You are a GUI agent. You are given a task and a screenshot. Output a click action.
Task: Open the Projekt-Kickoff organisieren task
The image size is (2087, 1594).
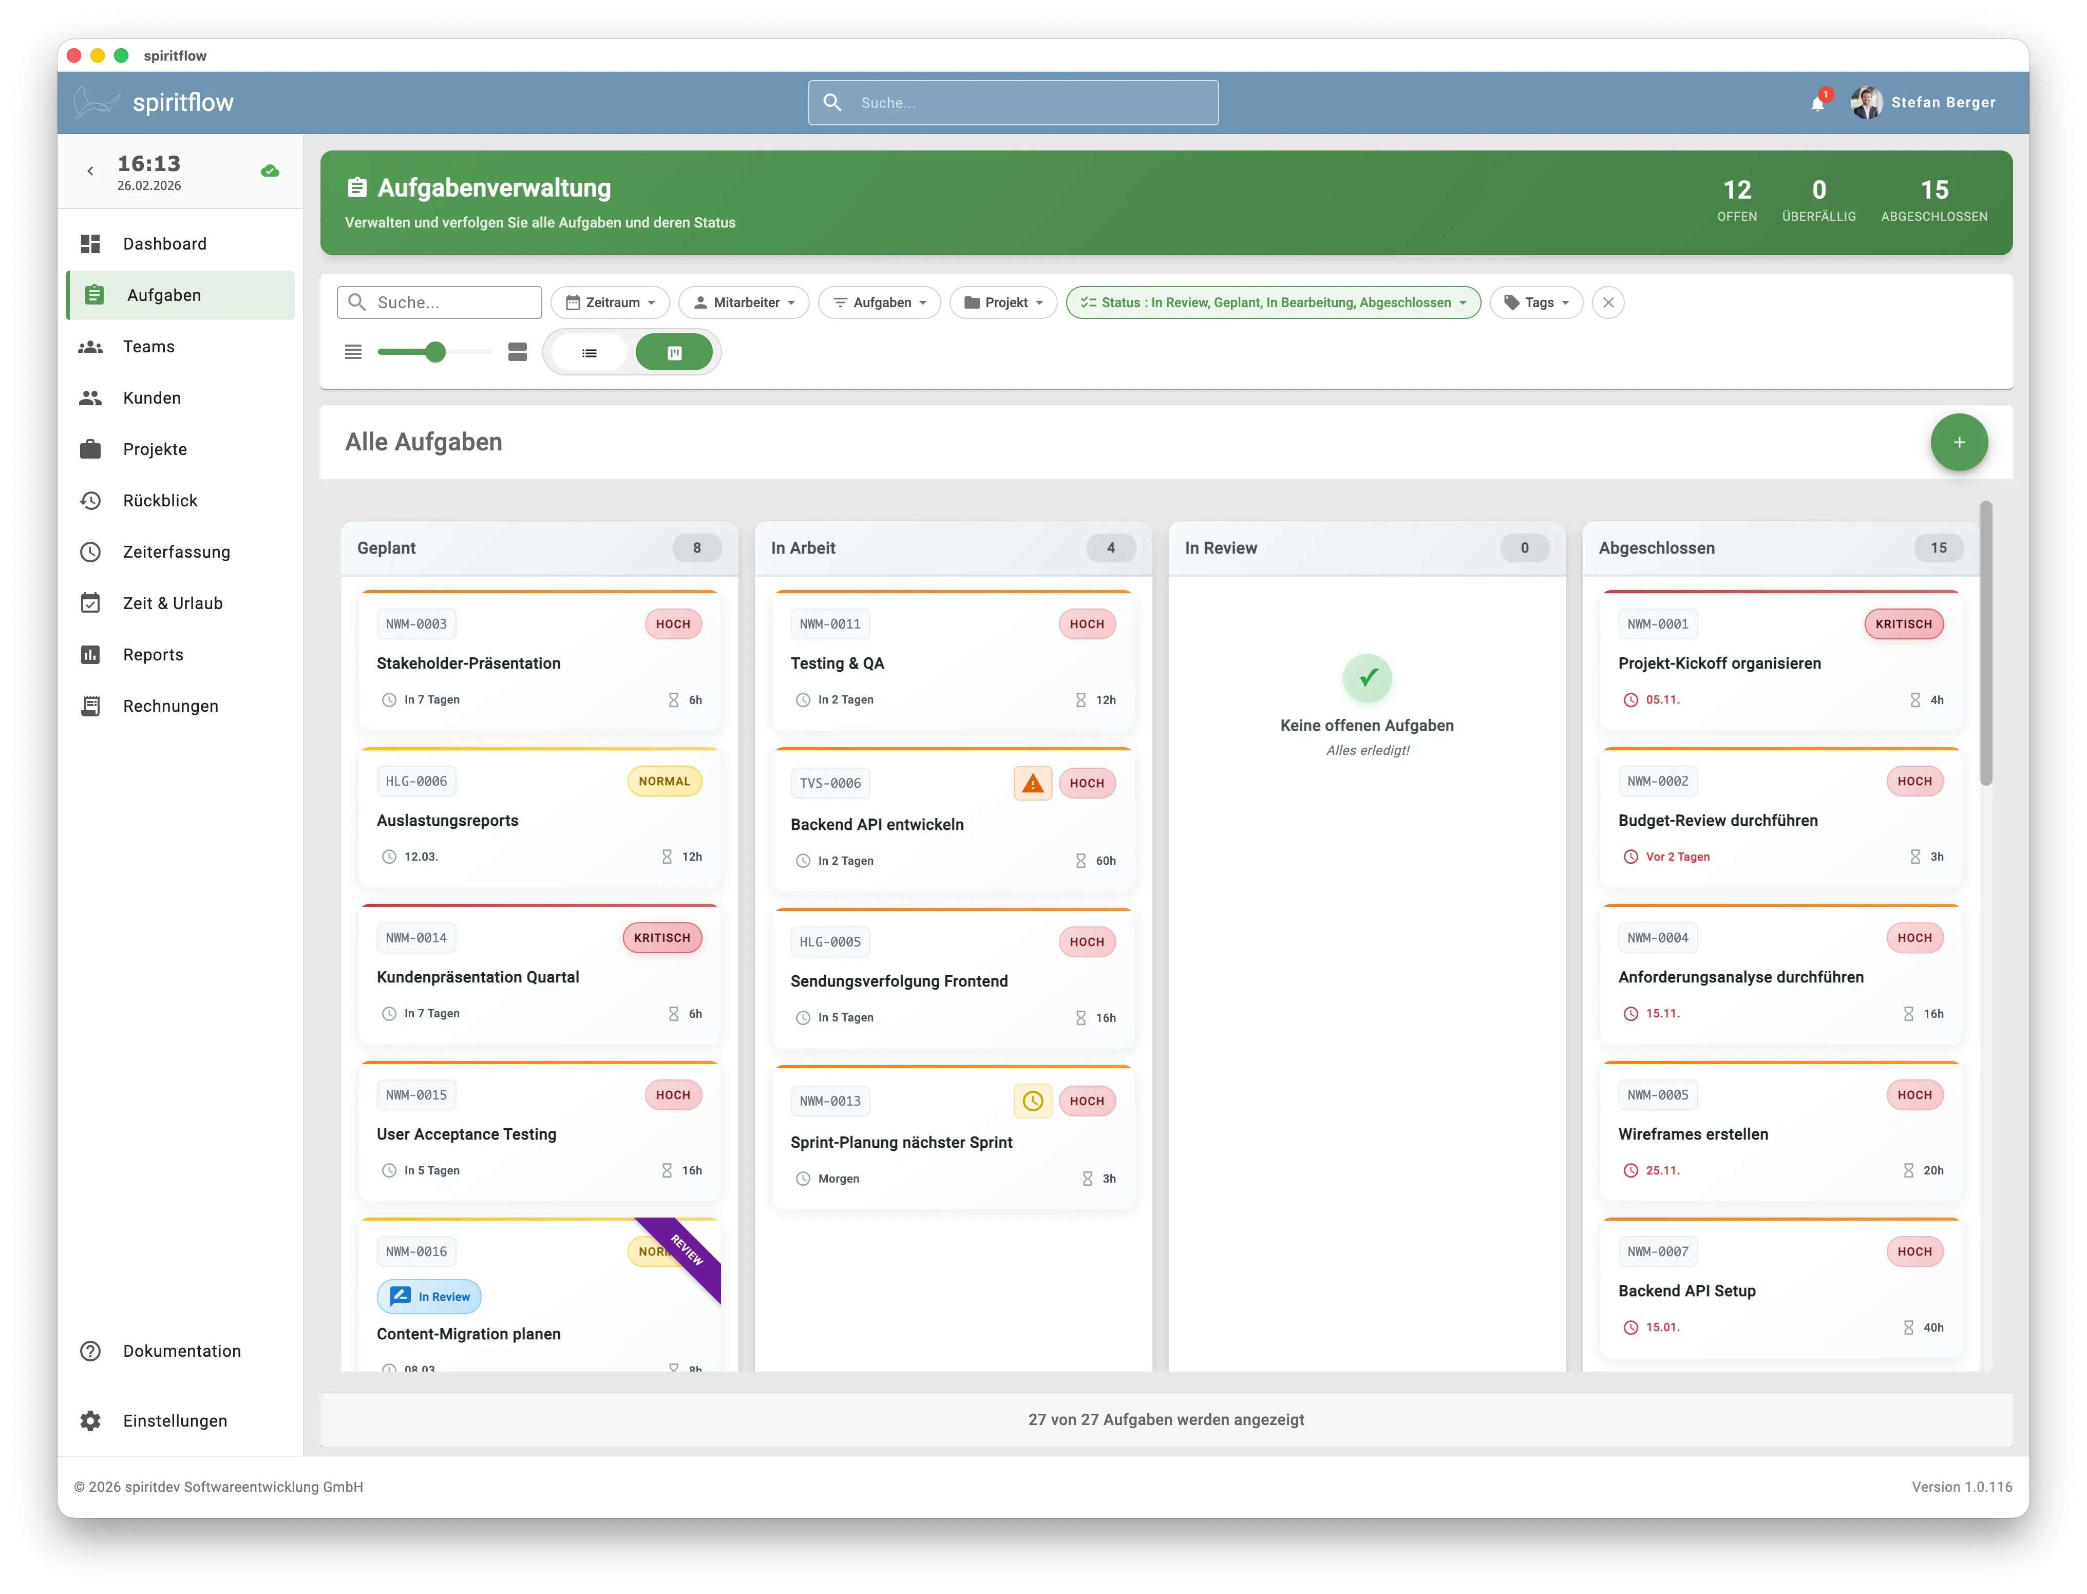[x=1780, y=661]
